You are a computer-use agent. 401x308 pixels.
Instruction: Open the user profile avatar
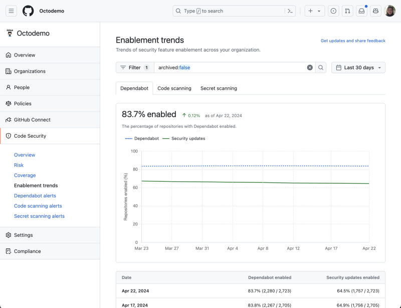coord(390,11)
